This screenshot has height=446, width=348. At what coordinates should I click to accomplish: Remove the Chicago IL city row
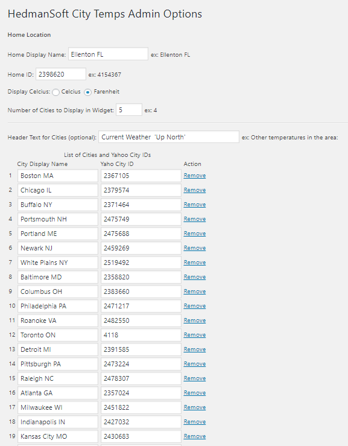(195, 190)
